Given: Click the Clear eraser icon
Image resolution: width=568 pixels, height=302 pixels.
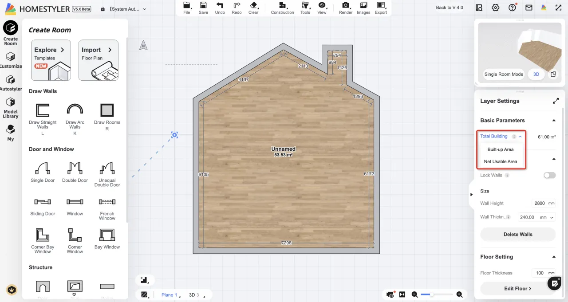Looking at the screenshot, I should click(253, 8).
